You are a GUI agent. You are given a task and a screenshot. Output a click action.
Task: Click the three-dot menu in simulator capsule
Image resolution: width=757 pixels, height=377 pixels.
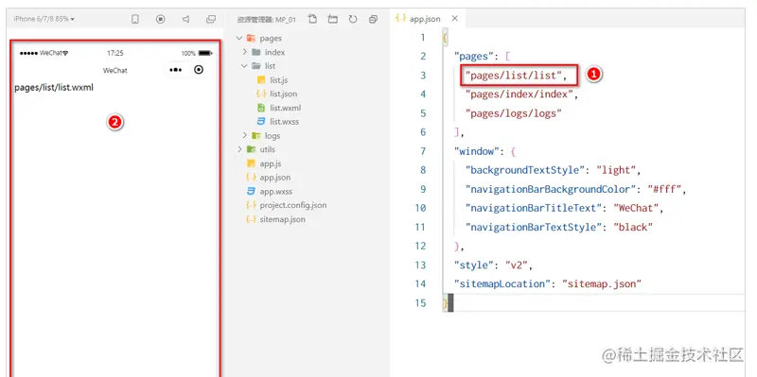[176, 70]
